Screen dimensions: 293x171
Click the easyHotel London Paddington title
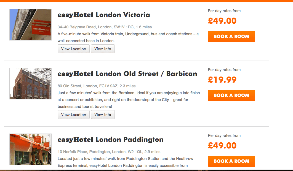tap(110, 140)
